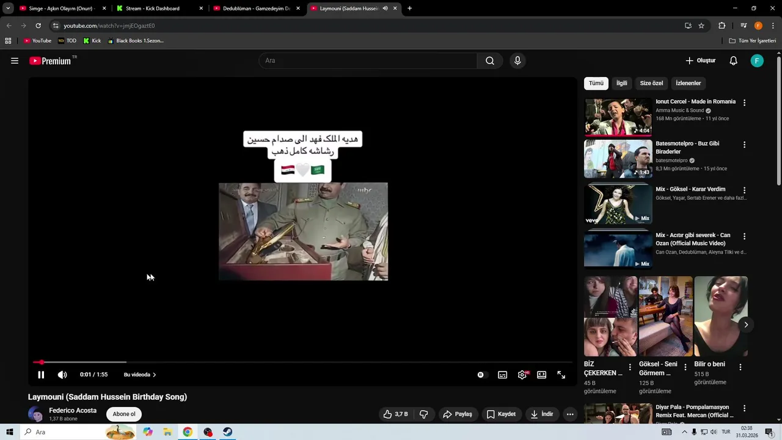Image resolution: width=782 pixels, height=440 pixels.
Task: Save video with Kaydet button
Action: click(x=501, y=414)
